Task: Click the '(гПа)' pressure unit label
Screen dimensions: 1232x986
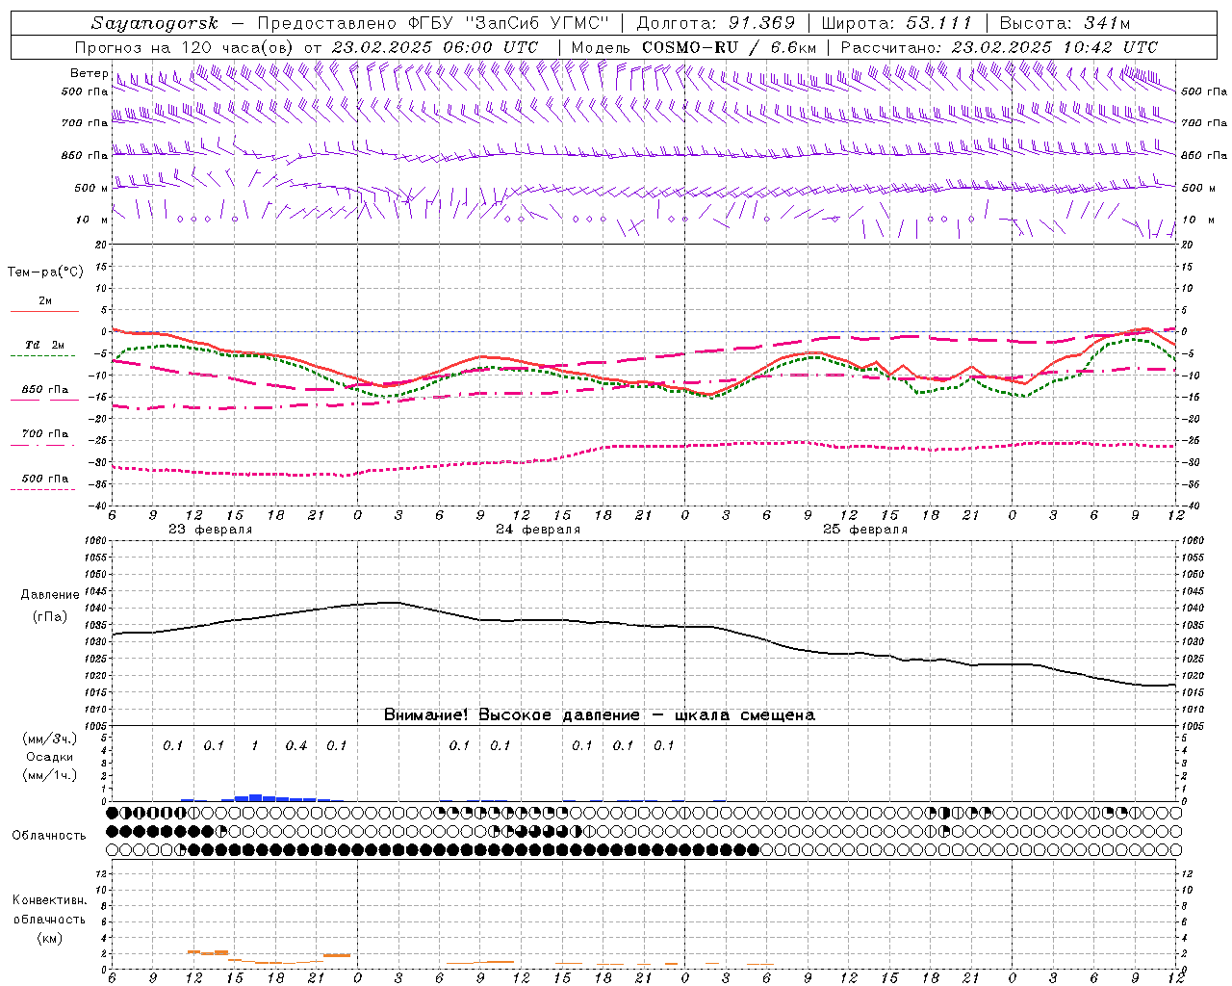Action: tap(50, 616)
